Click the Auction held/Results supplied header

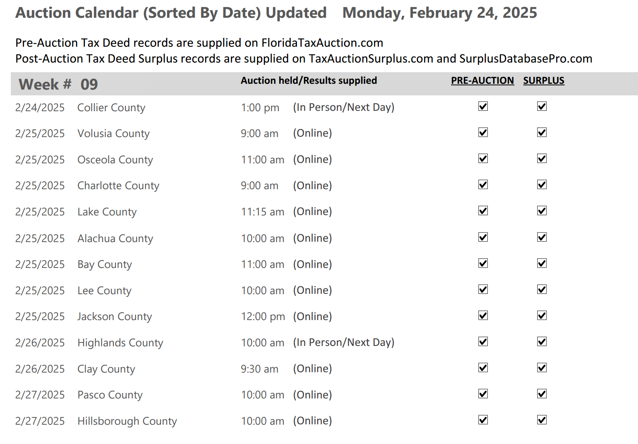(x=309, y=81)
